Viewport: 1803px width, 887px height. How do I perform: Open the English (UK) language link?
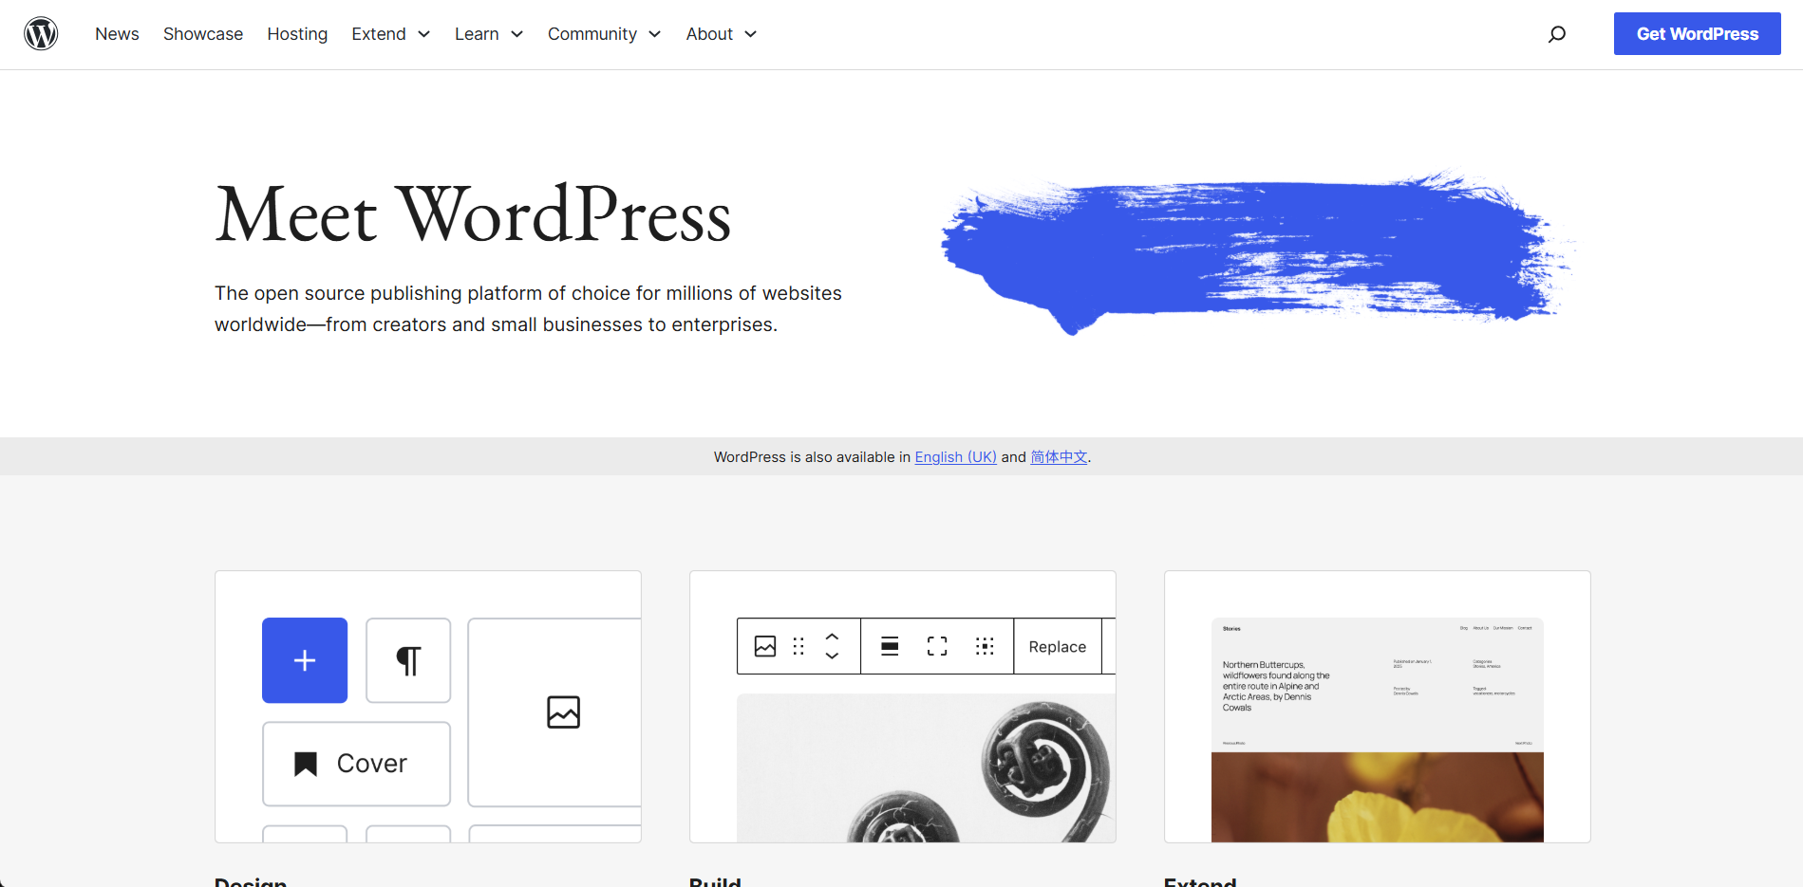[x=955, y=456]
